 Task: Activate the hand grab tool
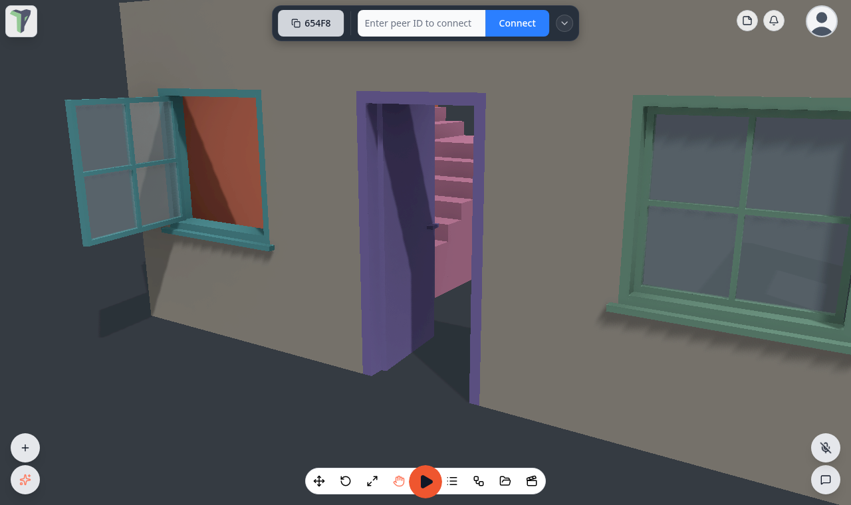[399, 481]
